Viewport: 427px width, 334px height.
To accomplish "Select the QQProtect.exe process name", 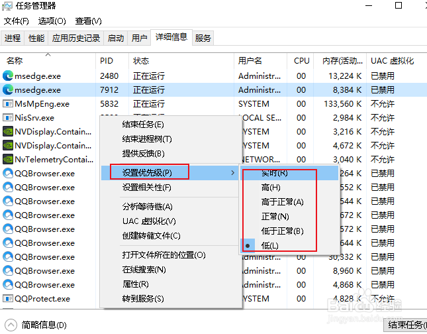I will click(42, 299).
